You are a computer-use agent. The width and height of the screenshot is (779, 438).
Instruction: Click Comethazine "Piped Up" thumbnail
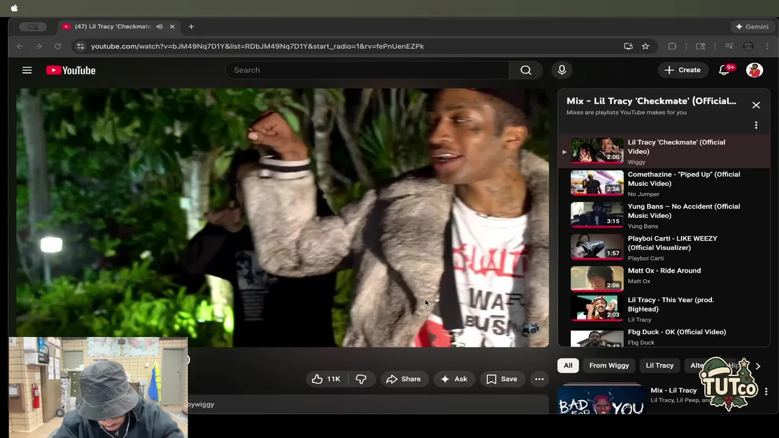(x=597, y=183)
